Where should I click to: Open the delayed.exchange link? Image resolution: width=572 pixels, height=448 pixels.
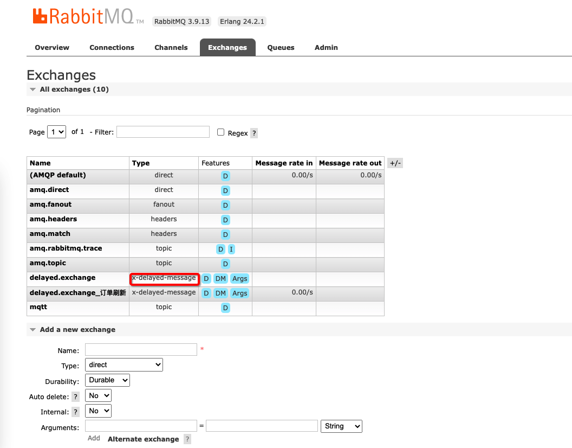click(x=63, y=277)
